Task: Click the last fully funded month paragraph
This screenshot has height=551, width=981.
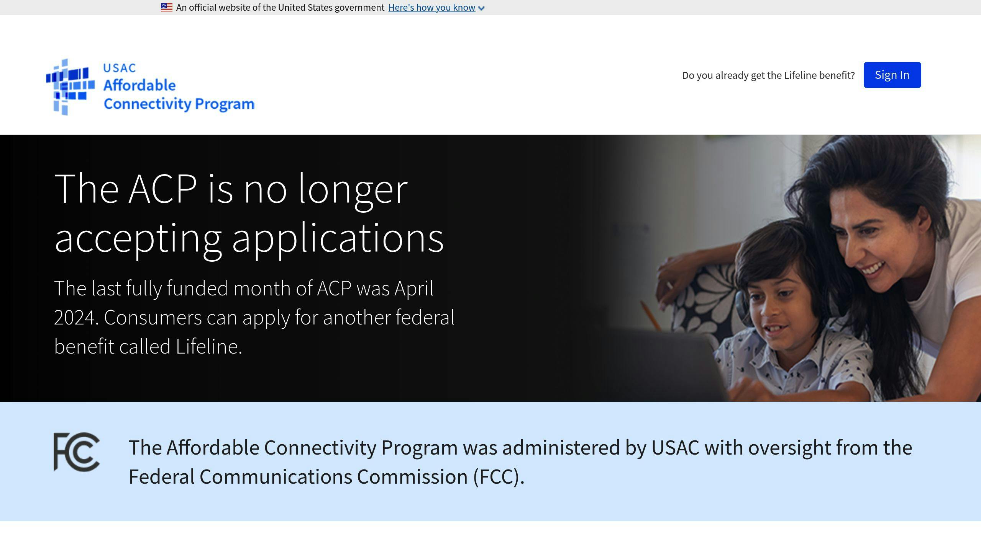Action: pyautogui.click(x=254, y=317)
